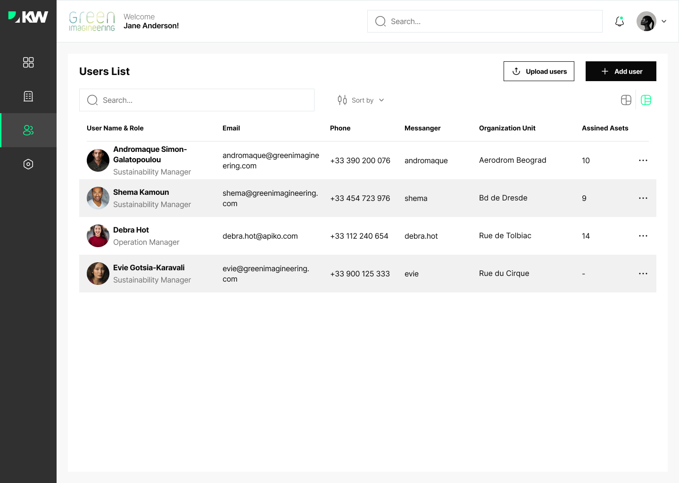The width and height of the screenshot is (679, 483).
Task: Click the Organization Unit column header
Action: (507, 128)
